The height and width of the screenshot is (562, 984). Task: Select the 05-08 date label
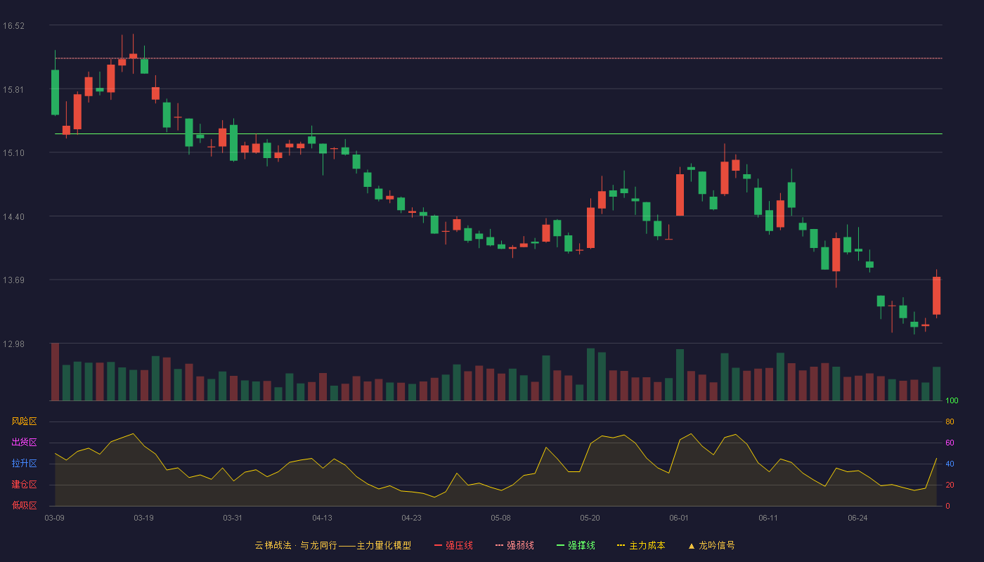pyautogui.click(x=500, y=518)
